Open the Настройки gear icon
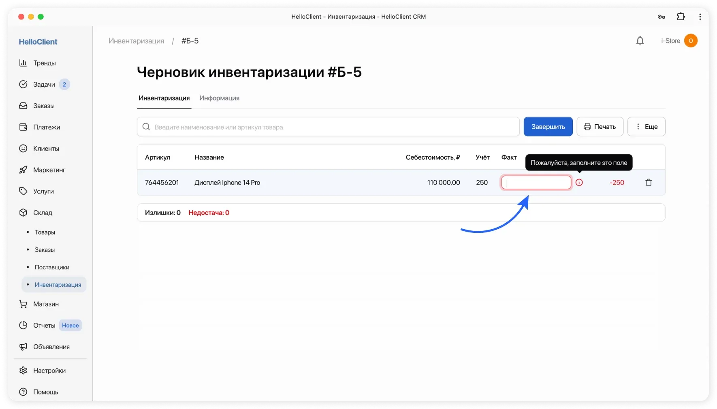The width and height of the screenshot is (717, 409). tap(49, 370)
